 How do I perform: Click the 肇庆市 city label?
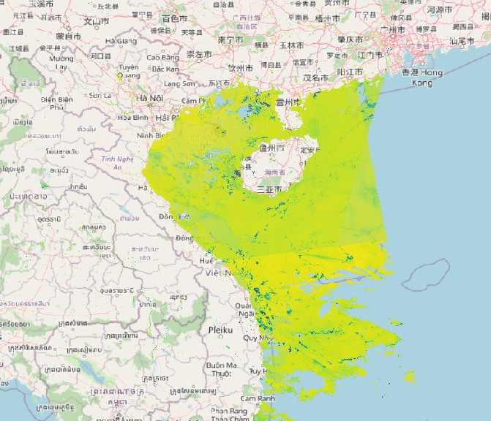pyautogui.click(x=350, y=39)
